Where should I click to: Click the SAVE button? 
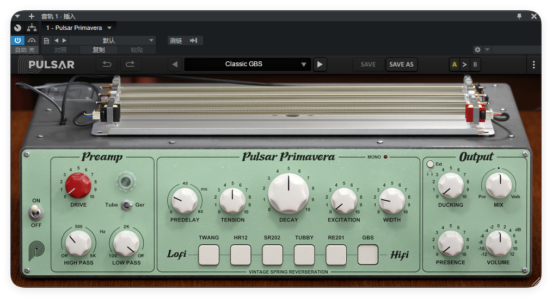368,65
